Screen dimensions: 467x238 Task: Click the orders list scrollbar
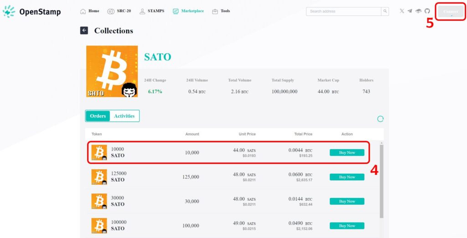[x=382, y=181]
